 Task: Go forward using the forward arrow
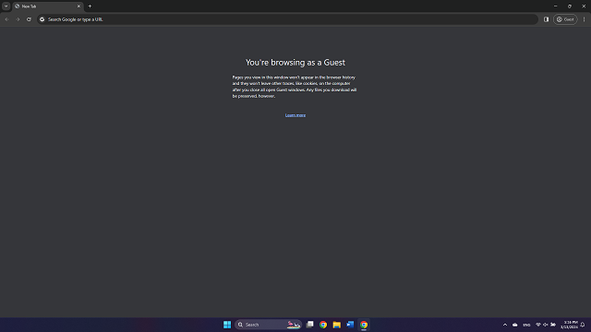coord(18,19)
